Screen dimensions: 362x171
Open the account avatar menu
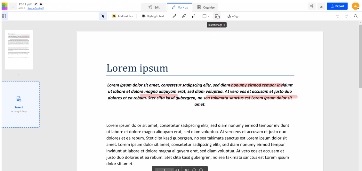click(355, 6)
